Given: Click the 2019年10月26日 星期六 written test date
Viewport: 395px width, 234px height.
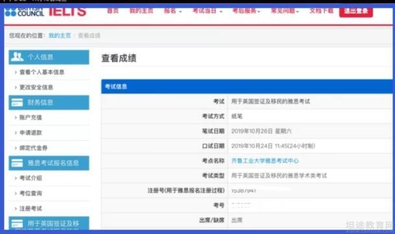Looking at the screenshot, I should pos(261,131).
